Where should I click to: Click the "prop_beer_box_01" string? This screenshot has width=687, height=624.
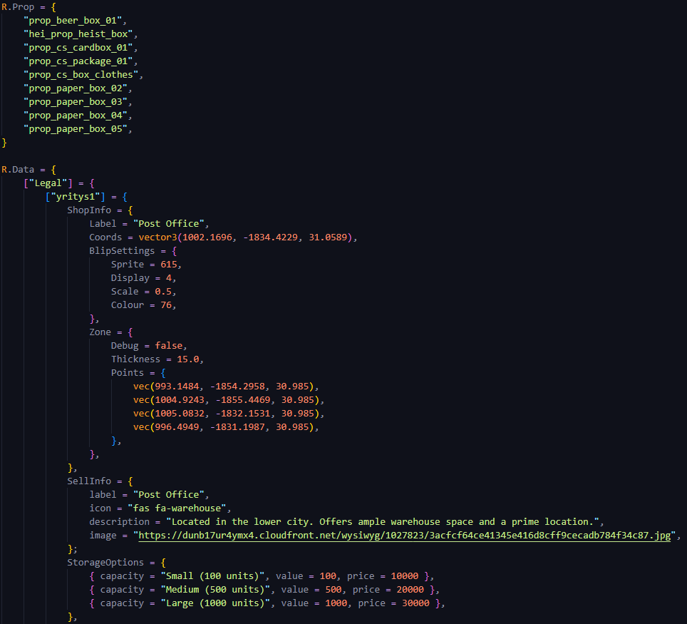pyautogui.click(x=72, y=21)
